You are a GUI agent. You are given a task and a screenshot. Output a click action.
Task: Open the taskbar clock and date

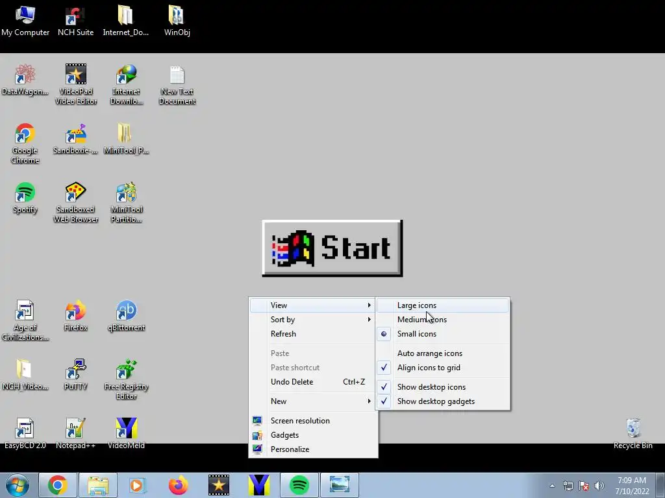click(x=632, y=486)
